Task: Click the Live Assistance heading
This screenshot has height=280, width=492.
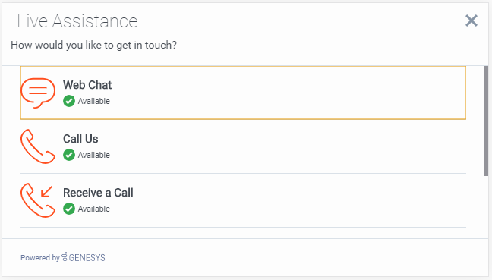Action: click(77, 21)
